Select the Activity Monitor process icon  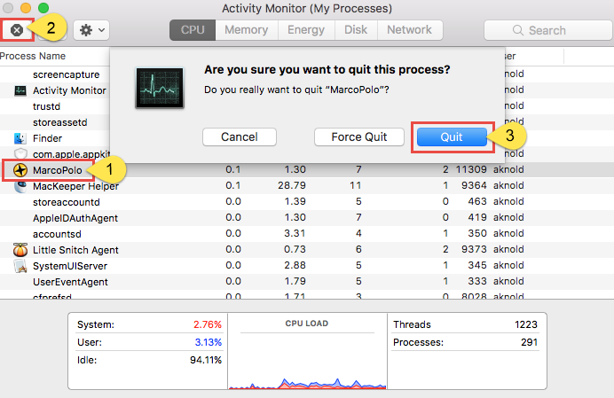(x=20, y=90)
